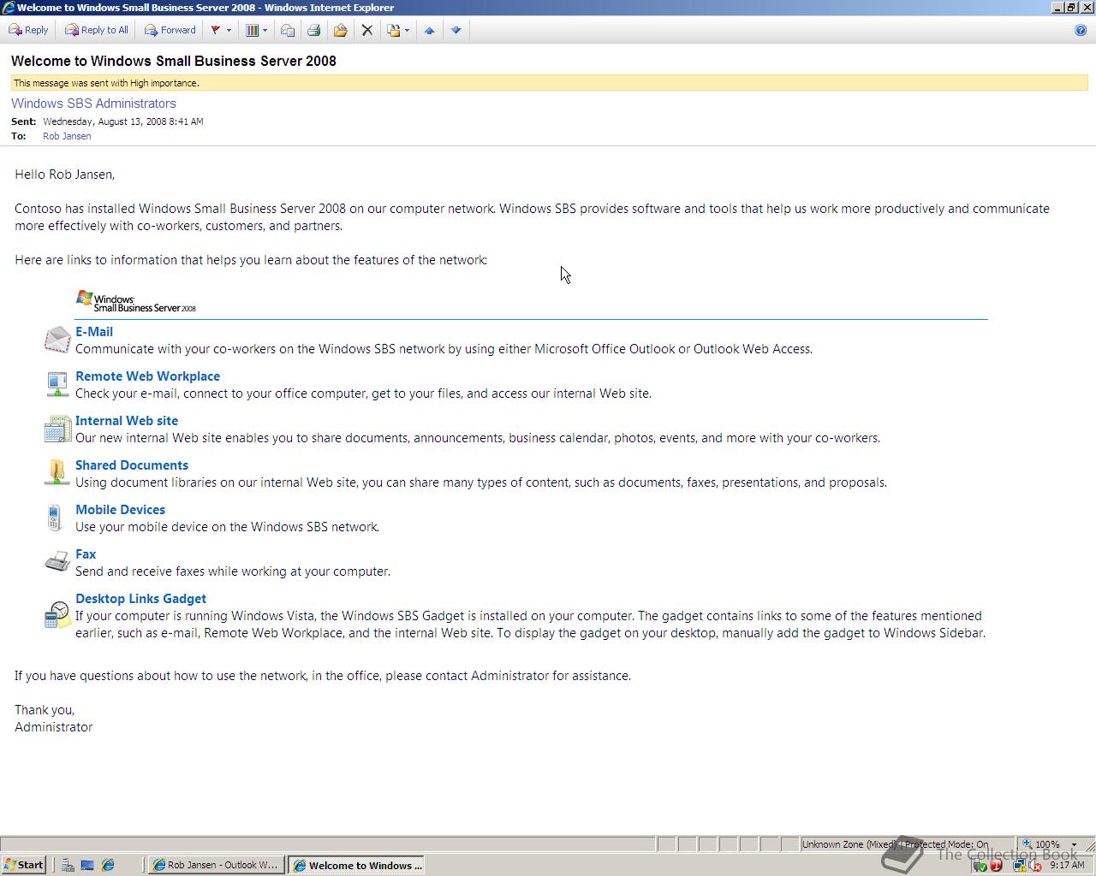The image size is (1096, 876).
Task: Open printable view with printer icon
Action: coord(313,30)
